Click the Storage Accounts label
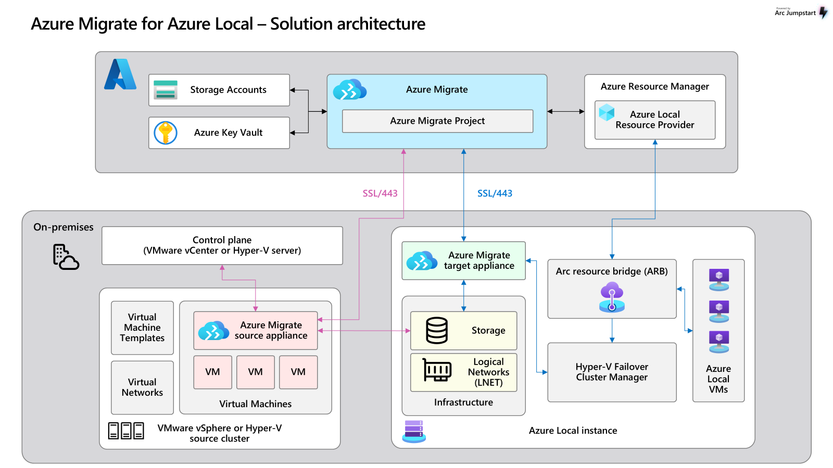The image size is (833, 468). 228,90
